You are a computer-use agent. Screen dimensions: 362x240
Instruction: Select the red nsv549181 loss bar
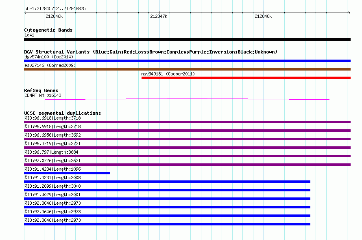click(x=246, y=78)
